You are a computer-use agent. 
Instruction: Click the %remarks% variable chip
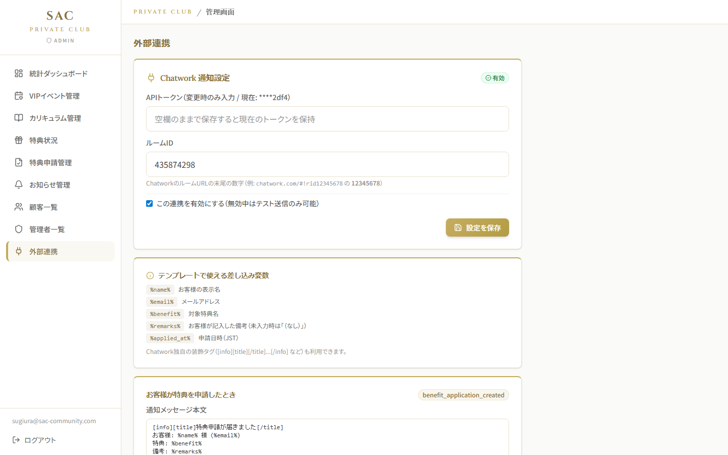(x=165, y=326)
